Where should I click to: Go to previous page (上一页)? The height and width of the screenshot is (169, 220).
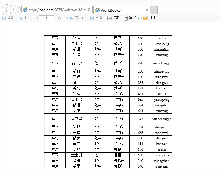click(27, 18)
